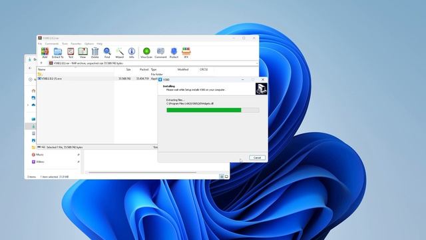This screenshot has width=426, height=240.
Task: Select the parent '..' folder entry
Action: click(40, 74)
